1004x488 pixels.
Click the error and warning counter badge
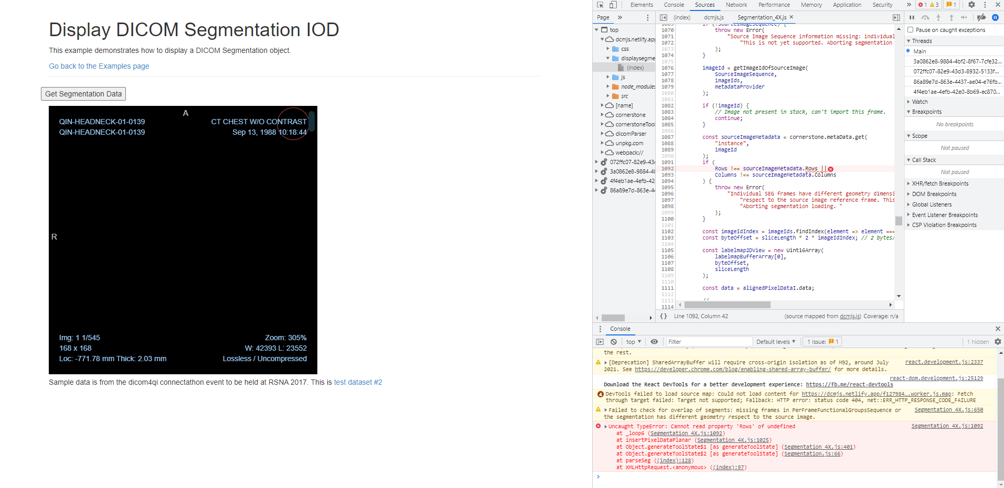pyautogui.click(x=928, y=5)
